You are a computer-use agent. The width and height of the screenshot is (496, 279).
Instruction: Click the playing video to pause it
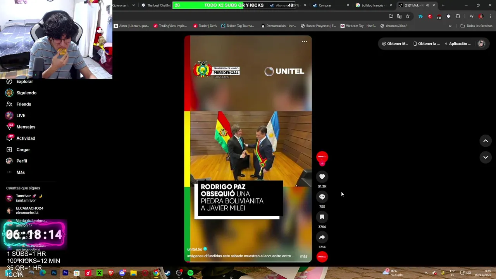(x=248, y=149)
